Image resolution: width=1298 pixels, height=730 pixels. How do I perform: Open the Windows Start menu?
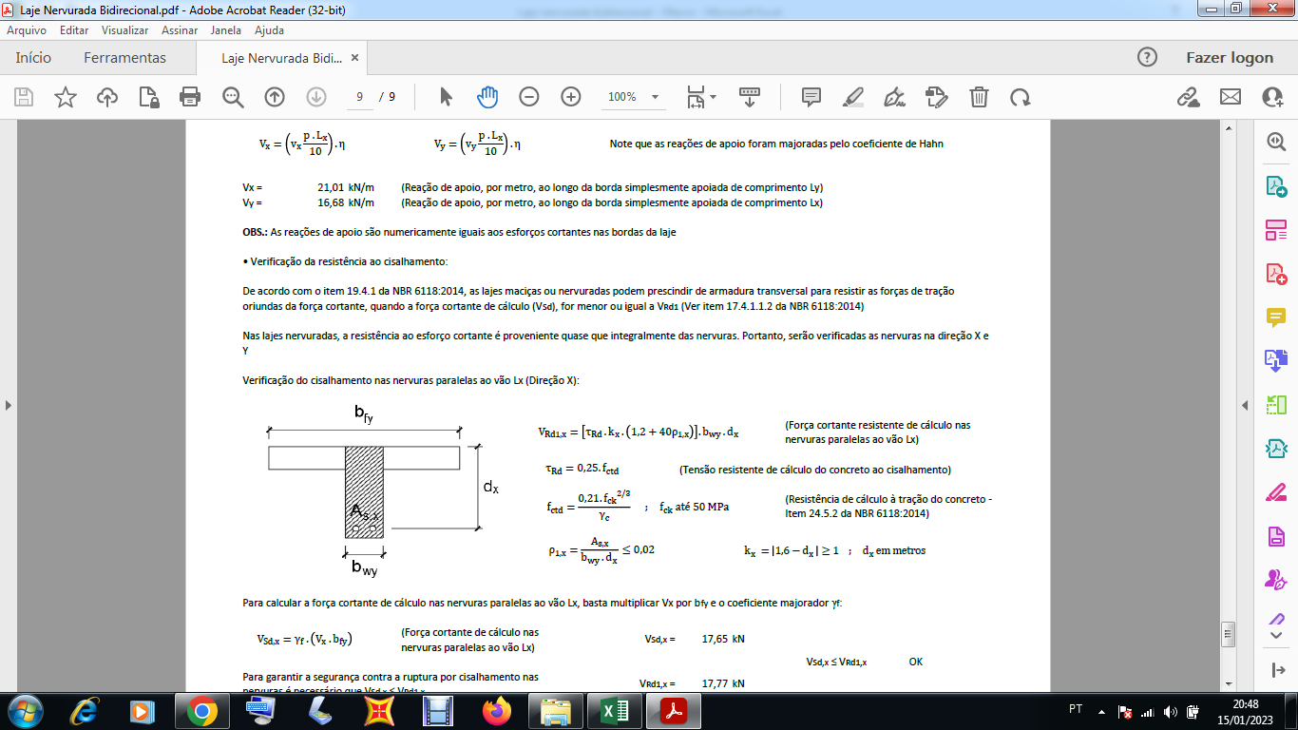(x=24, y=711)
